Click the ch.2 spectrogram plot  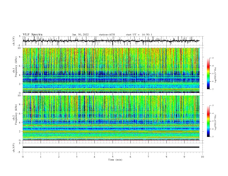111,118
